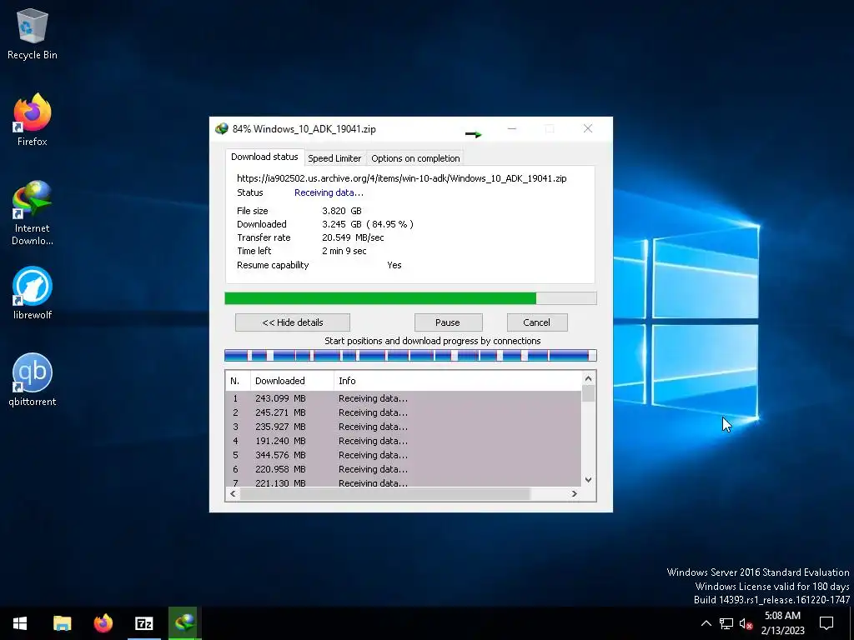Click the horizontal scroll left arrow
The width and height of the screenshot is (854, 640).
[x=234, y=493]
